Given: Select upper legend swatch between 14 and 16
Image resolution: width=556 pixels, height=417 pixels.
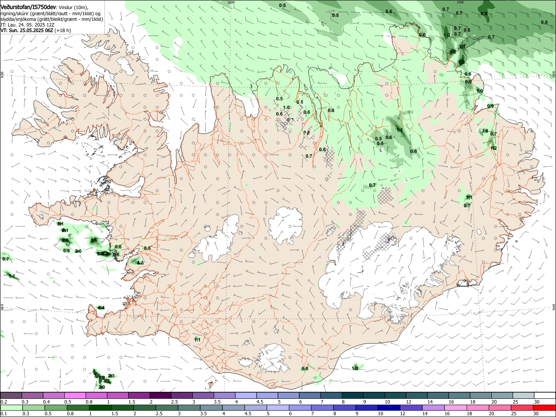Looking at the screenshot, I should 438,395.
